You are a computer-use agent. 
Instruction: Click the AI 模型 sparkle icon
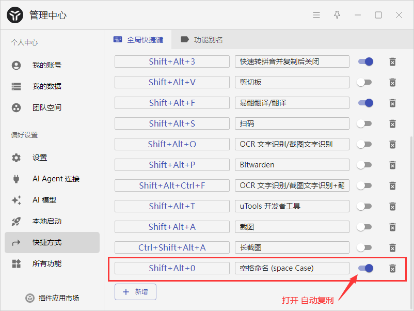[16, 200]
